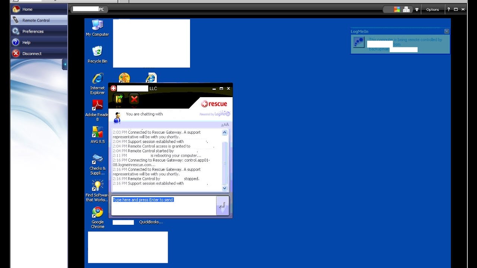Open Adobe Reader 8 shortcut
This screenshot has width=477, height=268.
(x=97, y=111)
